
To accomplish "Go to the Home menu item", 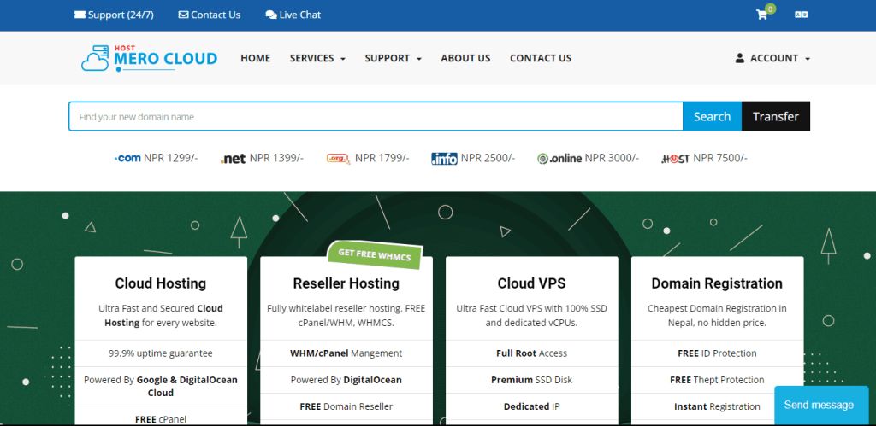I will click(255, 58).
